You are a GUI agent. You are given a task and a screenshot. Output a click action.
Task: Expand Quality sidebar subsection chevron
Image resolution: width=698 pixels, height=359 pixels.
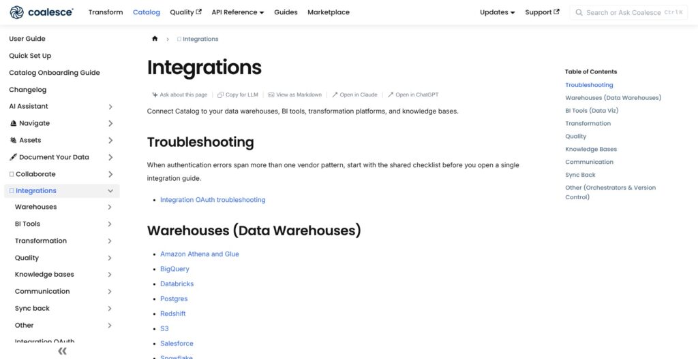(x=110, y=257)
